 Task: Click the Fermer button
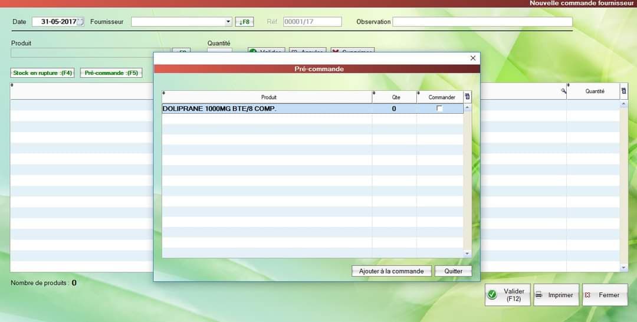click(605, 295)
